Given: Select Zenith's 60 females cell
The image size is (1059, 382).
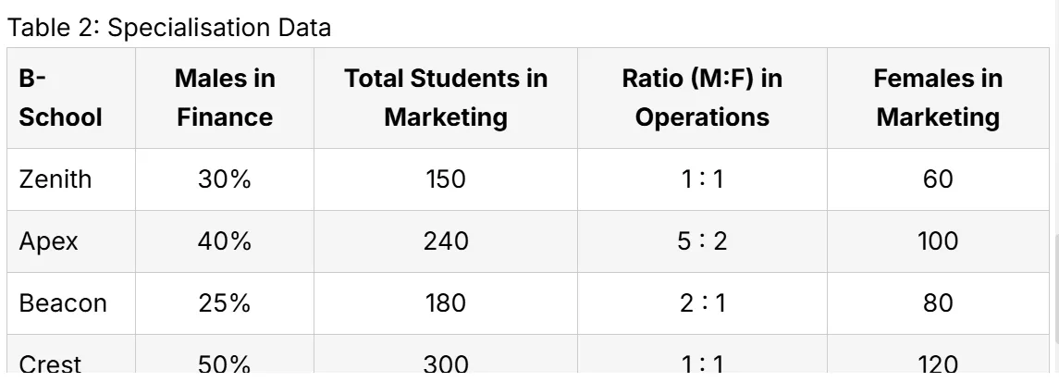Looking at the screenshot, I should click(x=938, y=179).
